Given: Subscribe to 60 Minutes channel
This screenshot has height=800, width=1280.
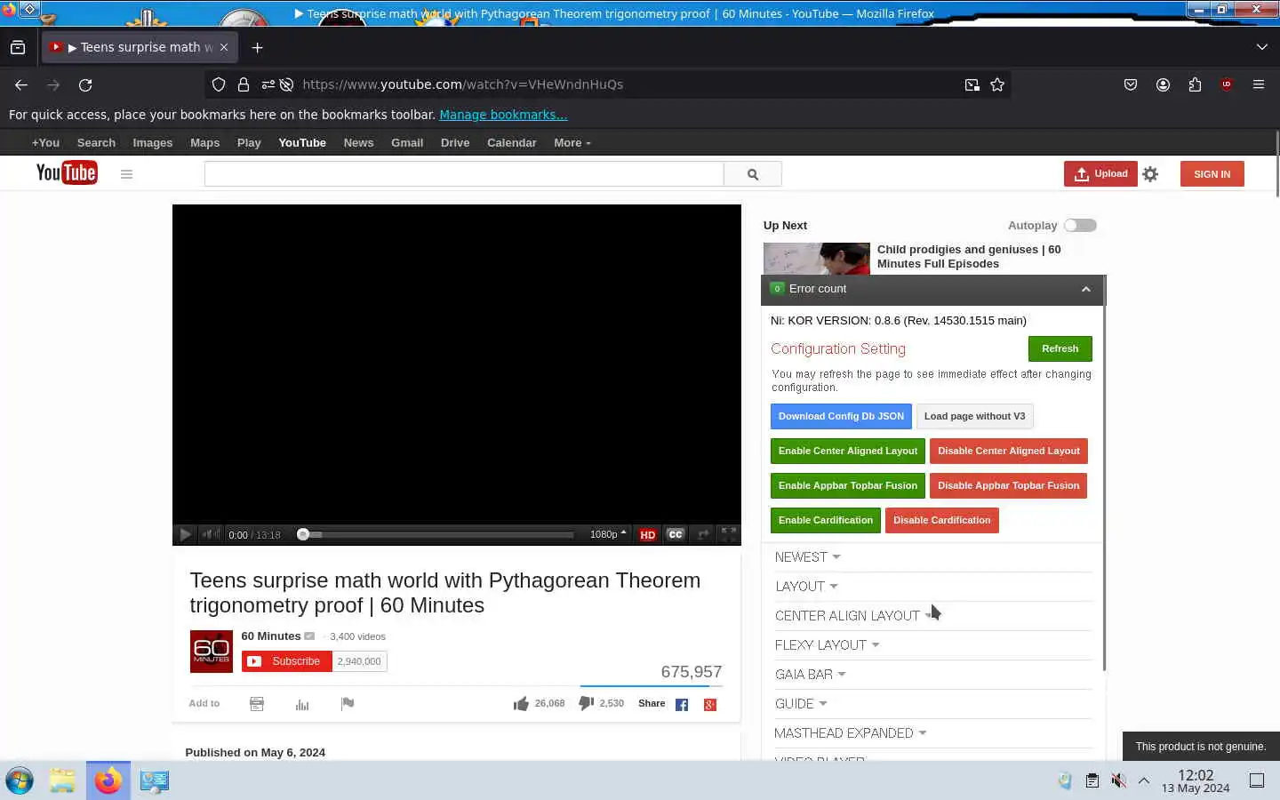Looking at the screenshot, I should [287, 661].
